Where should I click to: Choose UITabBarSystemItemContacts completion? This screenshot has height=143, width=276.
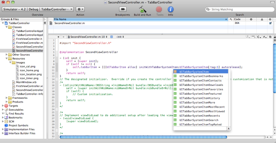point(201,81)
